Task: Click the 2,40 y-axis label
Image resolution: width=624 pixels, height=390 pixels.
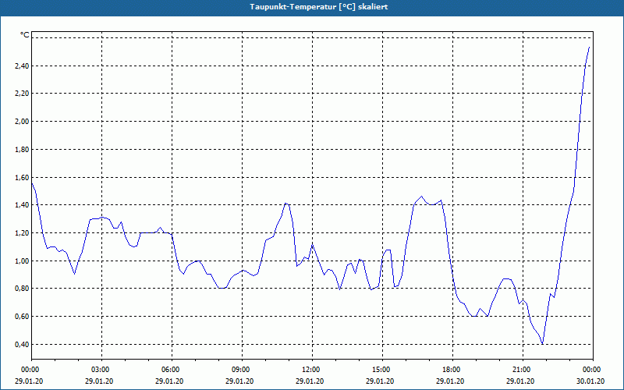Action: click(x=22, y=66)
